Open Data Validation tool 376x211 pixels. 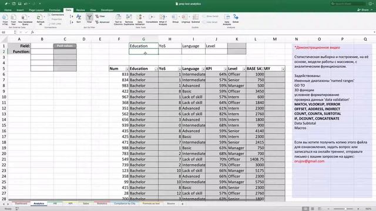coord(140,19)
